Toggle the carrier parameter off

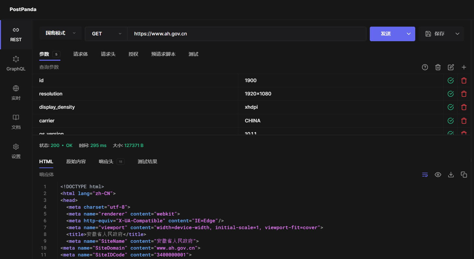point(451,120)
